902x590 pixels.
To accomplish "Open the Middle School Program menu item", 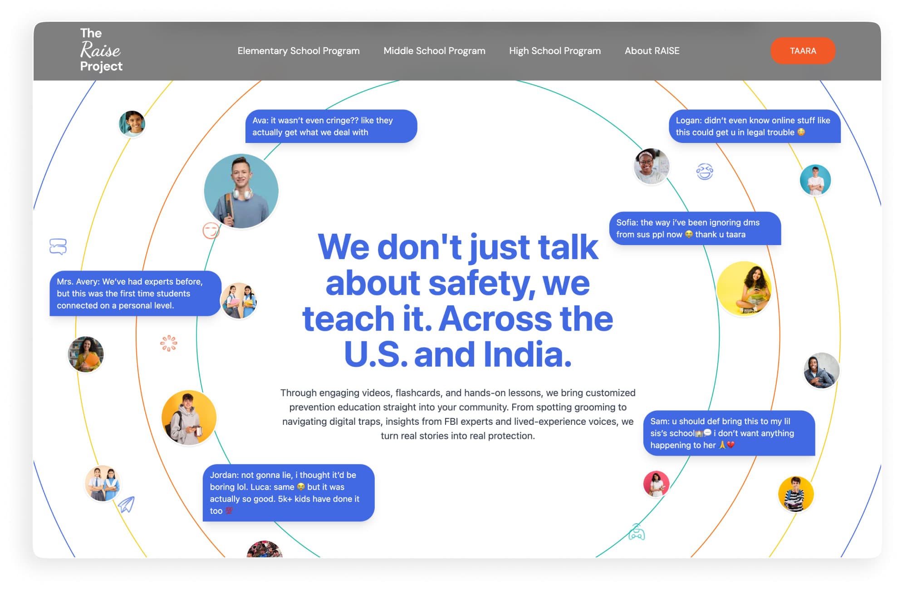I will (x=434, y=51).
